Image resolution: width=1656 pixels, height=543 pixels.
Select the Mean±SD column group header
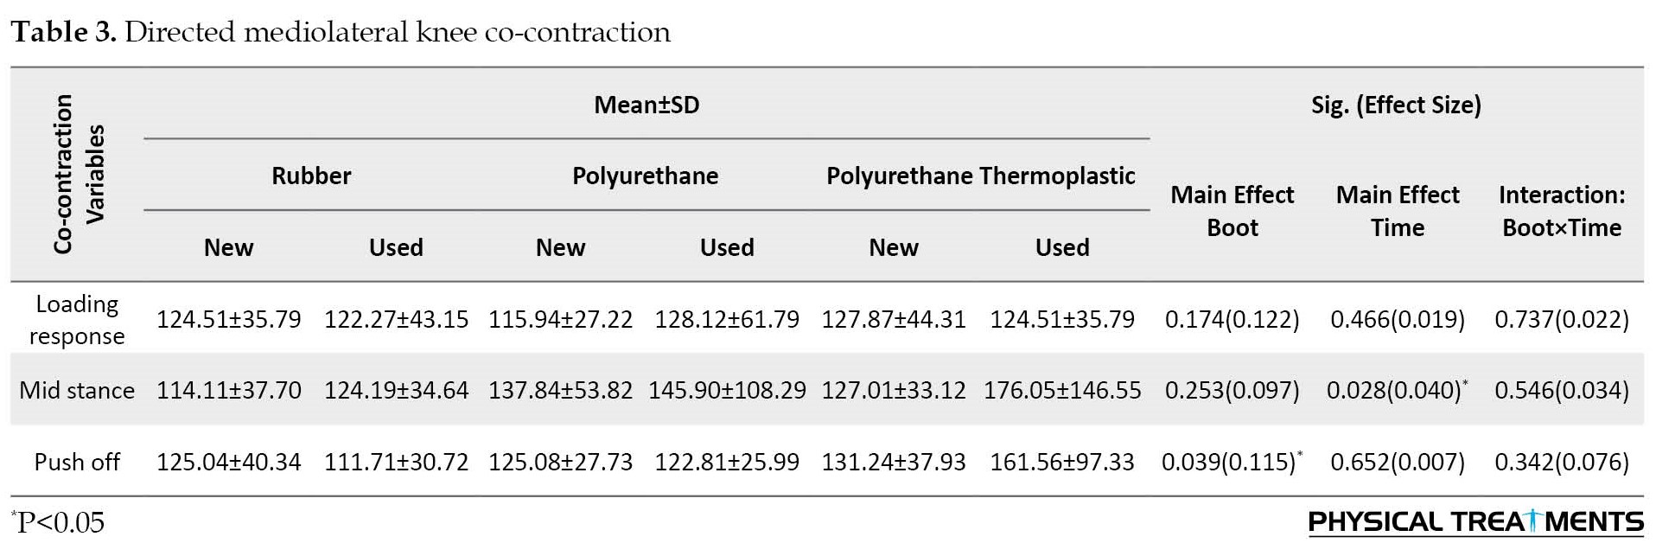646,105
